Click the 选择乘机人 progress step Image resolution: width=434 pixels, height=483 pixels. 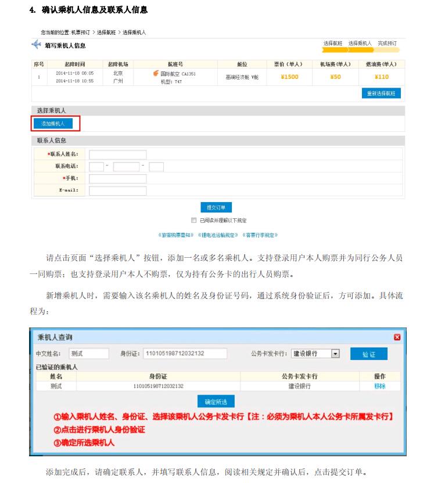360,44
